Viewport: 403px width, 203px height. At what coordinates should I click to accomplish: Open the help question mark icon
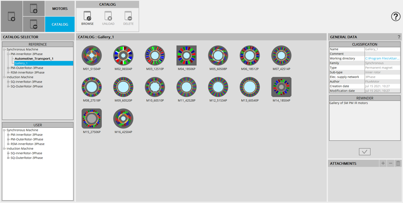coord(396,16)
